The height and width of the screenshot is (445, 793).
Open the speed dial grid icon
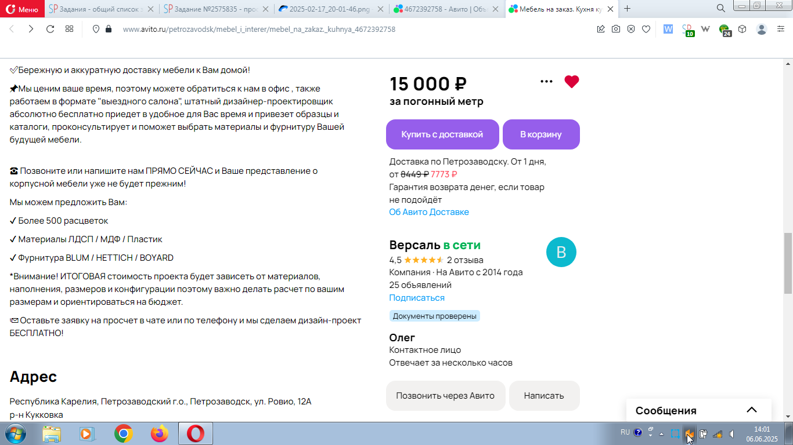click(69, 29)
